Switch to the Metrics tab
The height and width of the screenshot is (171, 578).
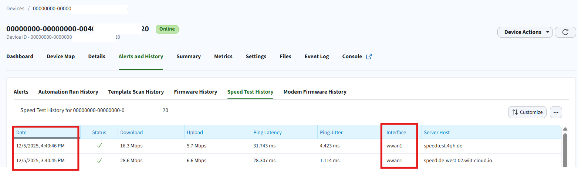tap(223, 57)
